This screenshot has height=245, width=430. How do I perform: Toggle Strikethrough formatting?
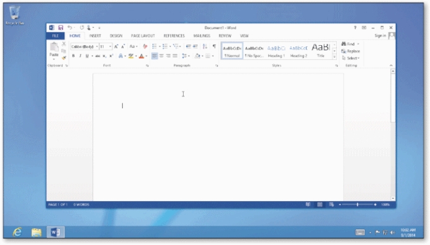click(97, 56)
